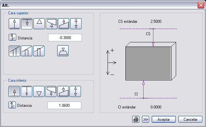Toggle the downward arrow from top option in Cara superior

pyautogui.click(x=27, y=24)
